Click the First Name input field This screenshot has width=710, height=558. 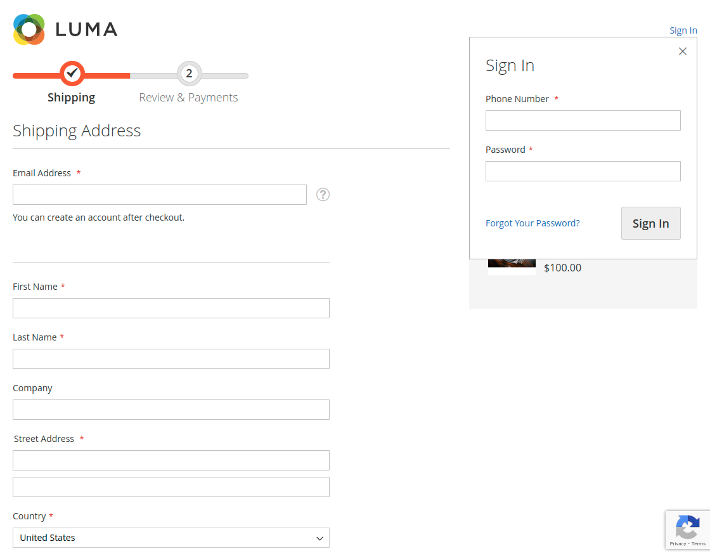click(171, 308)
